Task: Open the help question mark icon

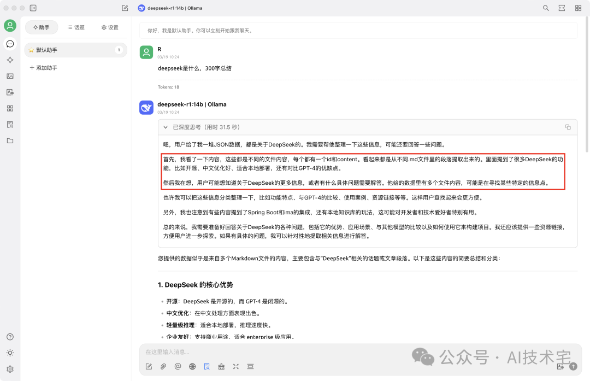Action: pyautogui.click(x=10, y=337)
